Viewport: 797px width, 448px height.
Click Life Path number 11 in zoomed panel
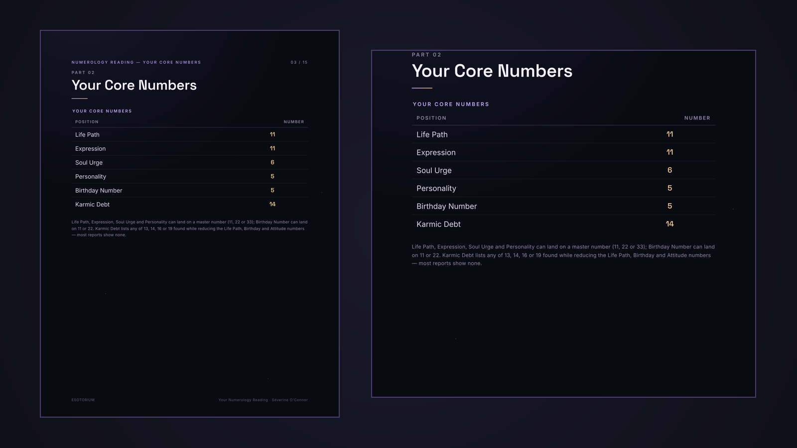(x=669, y=134)
